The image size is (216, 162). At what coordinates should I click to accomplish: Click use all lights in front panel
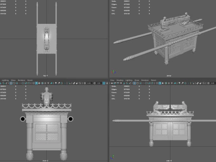point(48,83)
